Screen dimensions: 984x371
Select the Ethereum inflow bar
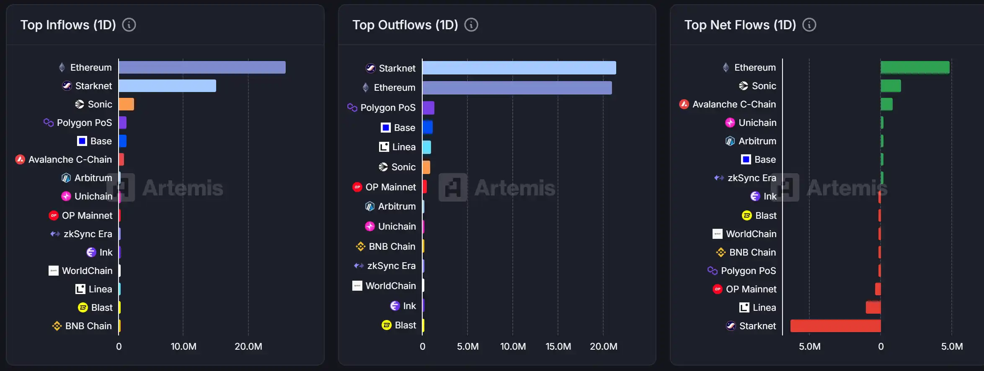point(202,67)
